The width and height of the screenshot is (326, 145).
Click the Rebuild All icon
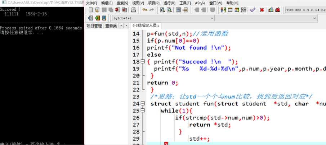[244, 10]
